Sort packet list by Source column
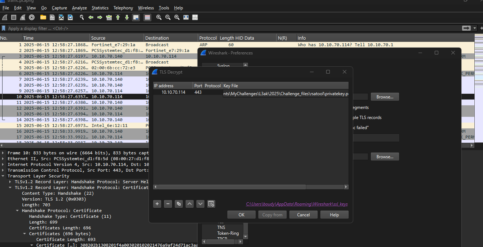The width and height of the screenshot is (483, 247). [x=117, y=38]
